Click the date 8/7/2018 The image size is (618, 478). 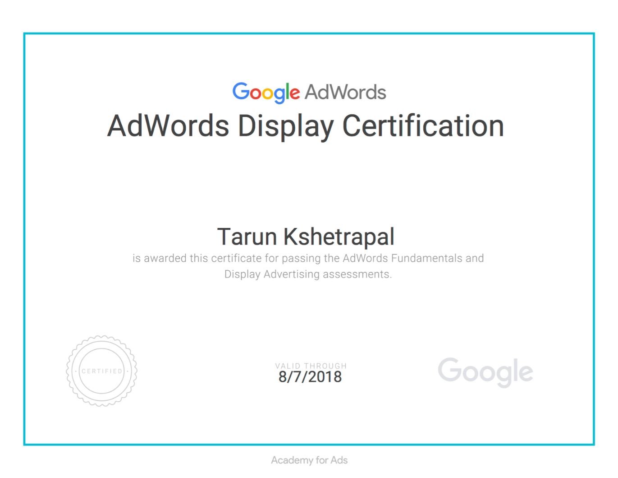coord(310,377)
